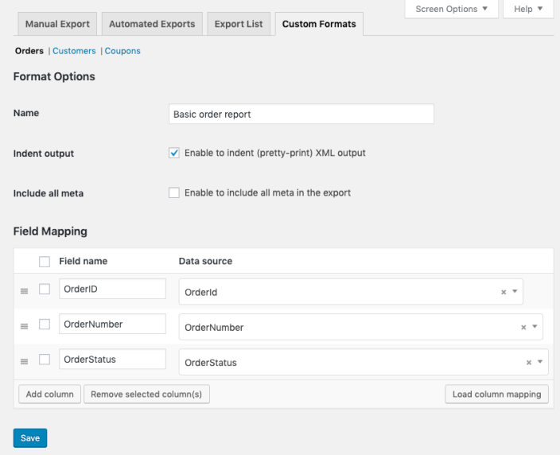Viewport: 560px width, 455px height.
Task: Clear the OrderStatus data source with x
Action: (529, 362)
